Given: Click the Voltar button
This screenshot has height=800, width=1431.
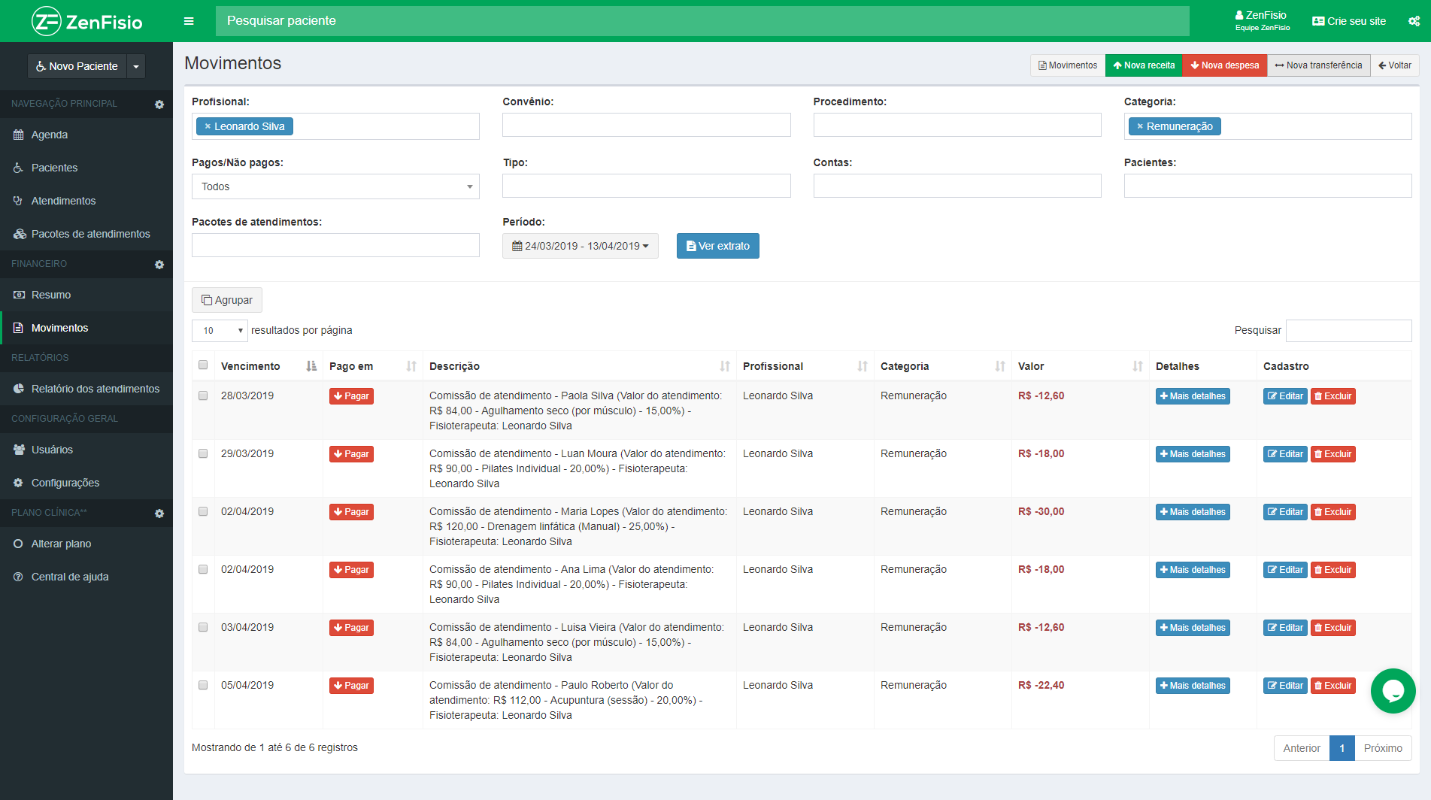Looking at the screenshot, I should tap(1394, 65).
